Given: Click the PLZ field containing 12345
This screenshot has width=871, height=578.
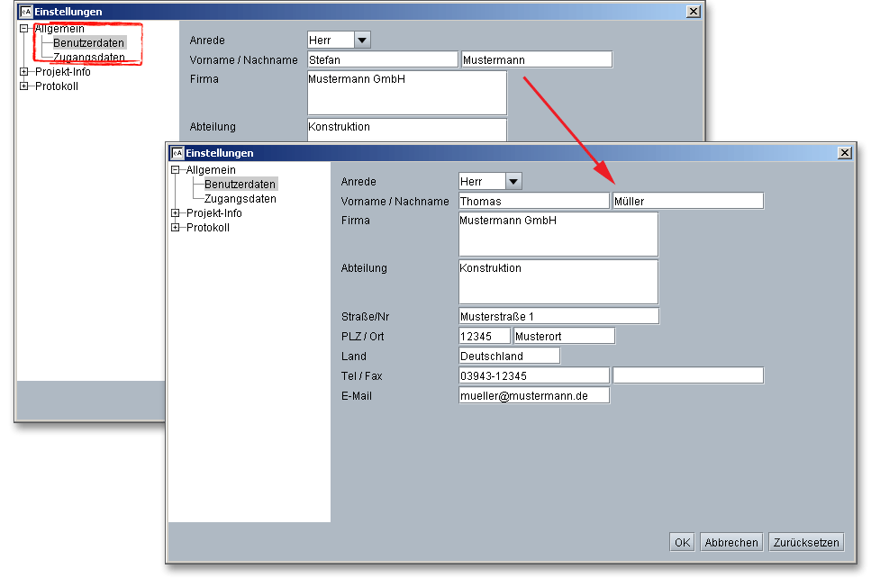Looking at the screenshot, I should pos(484,336).
